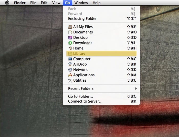Open the Help menu
The image size is (179, 137).
(x=97, y=3)
